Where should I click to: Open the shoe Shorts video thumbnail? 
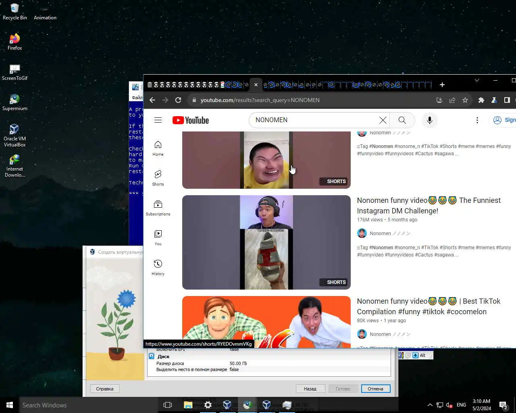266,242
